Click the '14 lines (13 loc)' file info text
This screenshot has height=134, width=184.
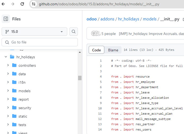tap(138, 50)
